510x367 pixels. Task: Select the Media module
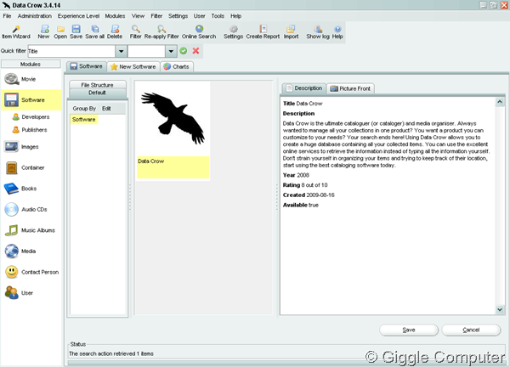[31, 251]
